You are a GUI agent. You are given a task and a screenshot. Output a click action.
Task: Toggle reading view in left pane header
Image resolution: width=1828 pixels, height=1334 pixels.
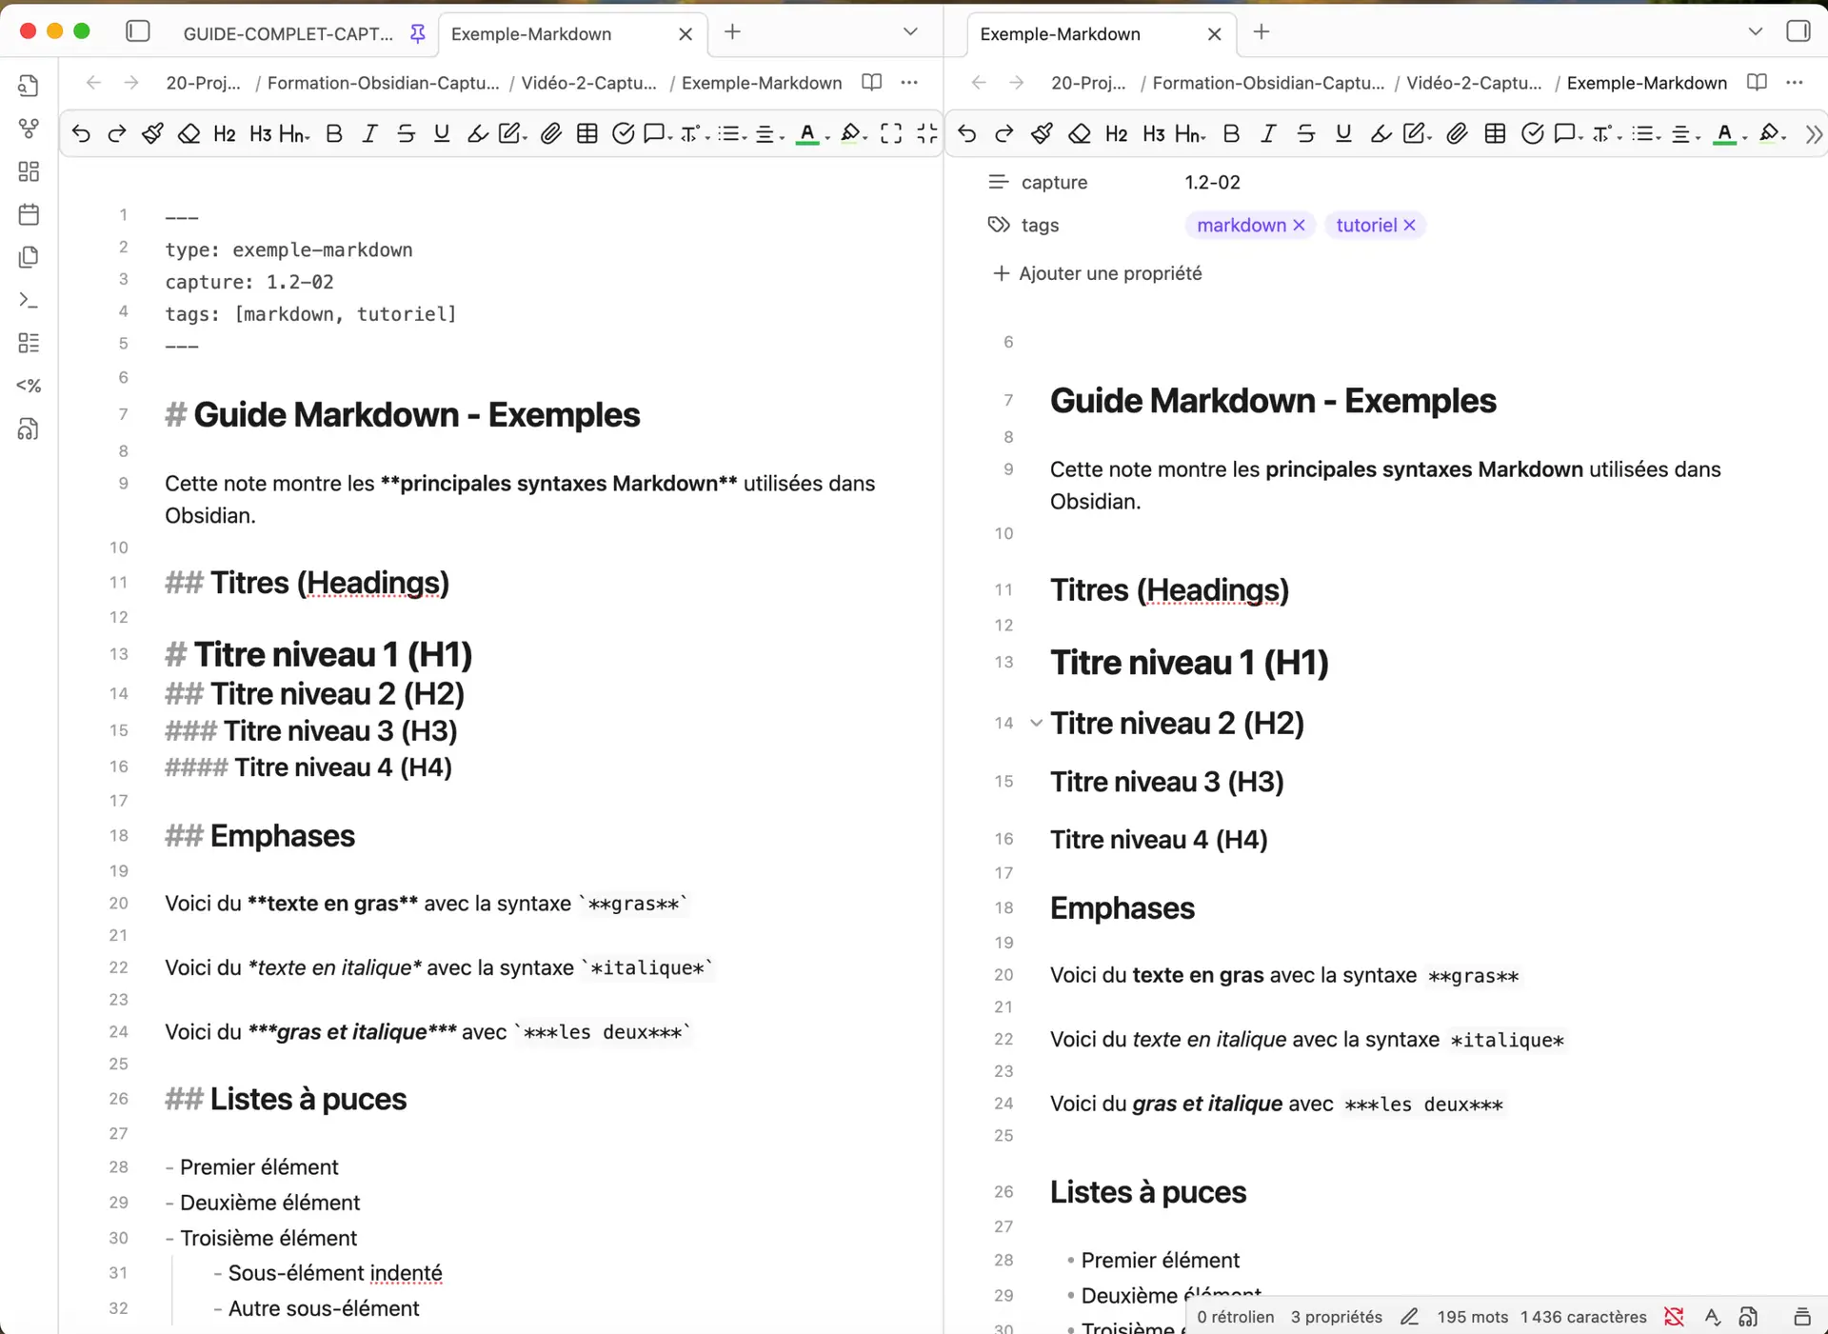871,83
